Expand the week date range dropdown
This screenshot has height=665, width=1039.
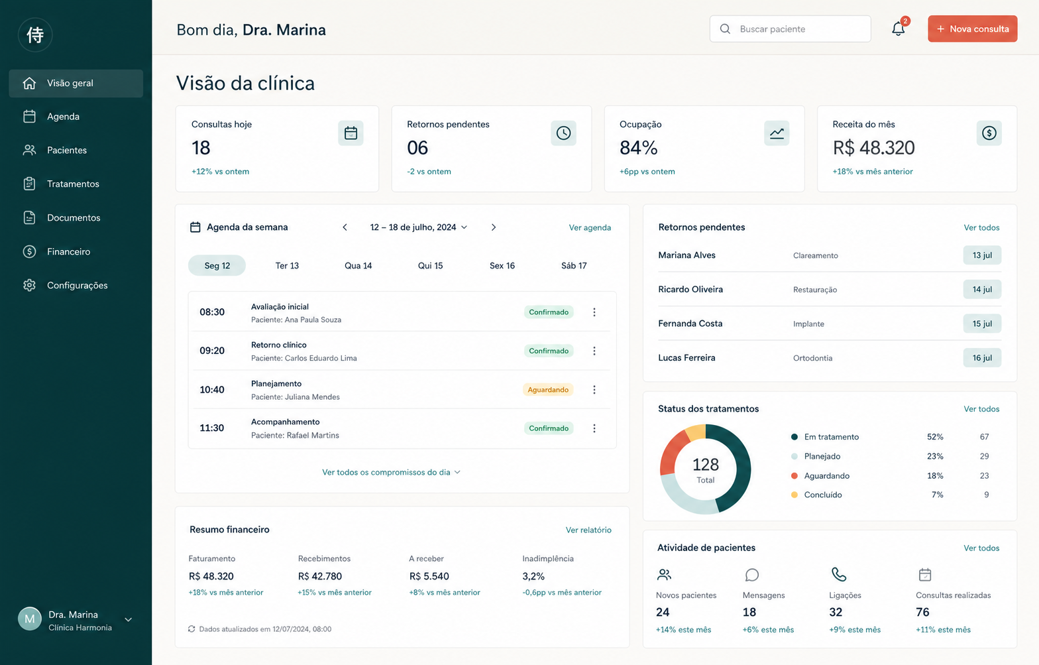click(x=419, y=227)
